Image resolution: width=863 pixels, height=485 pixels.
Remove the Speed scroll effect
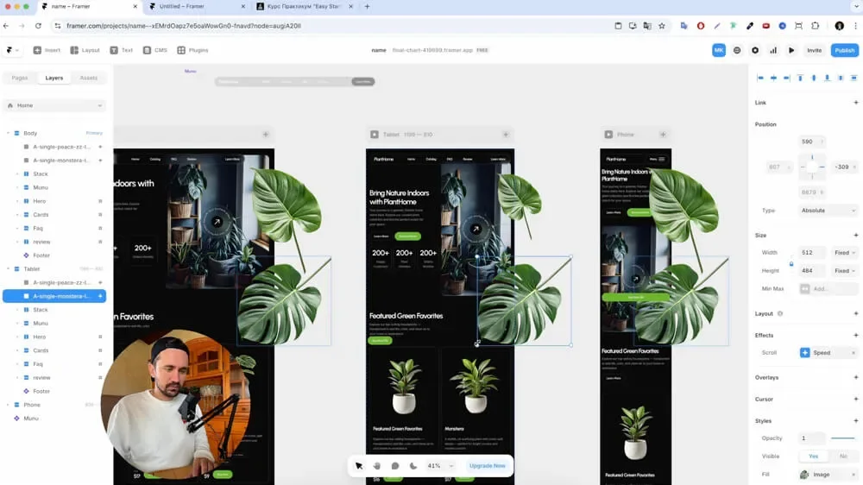854,353
